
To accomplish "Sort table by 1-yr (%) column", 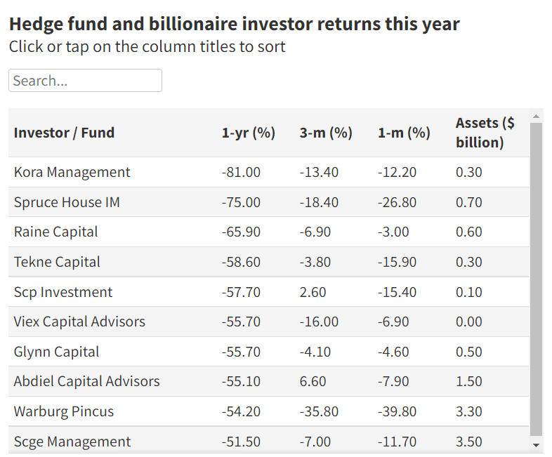I will coord(249,133).
